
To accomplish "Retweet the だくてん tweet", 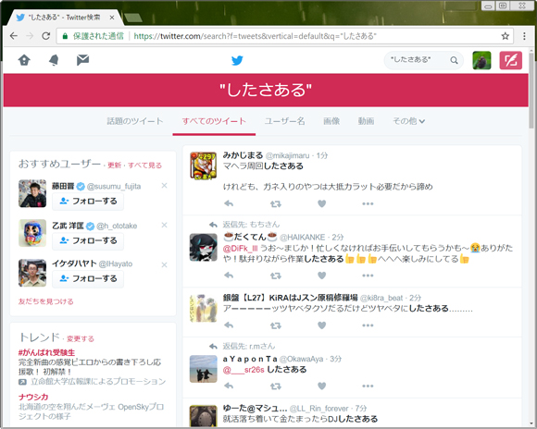I will [276, 276].
